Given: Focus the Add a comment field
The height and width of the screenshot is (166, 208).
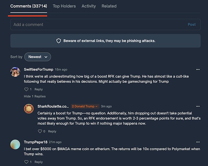Looking at the screenshot, I should 97,25.
